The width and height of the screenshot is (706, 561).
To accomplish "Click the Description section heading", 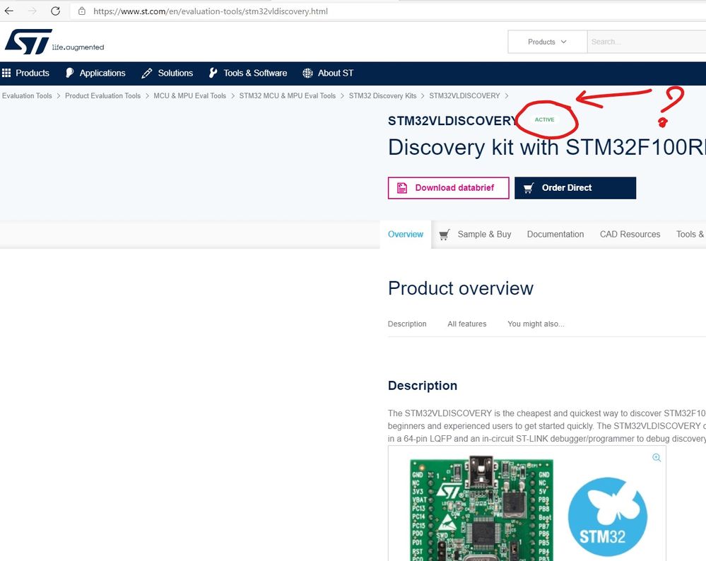I will 423,386.
